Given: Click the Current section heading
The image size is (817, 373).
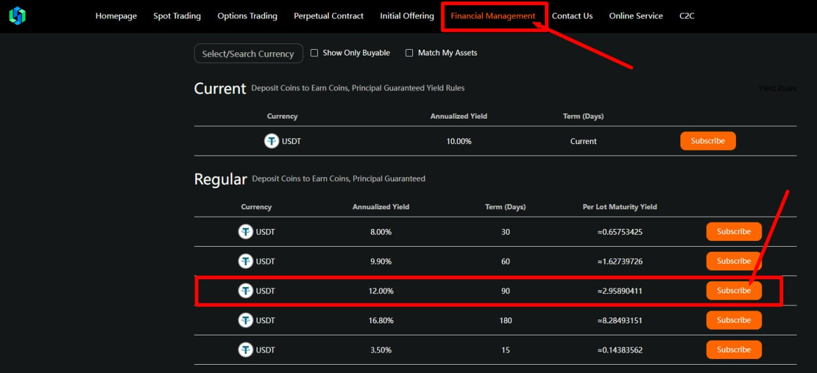Looking at the screenshot, I should (220, 89).
